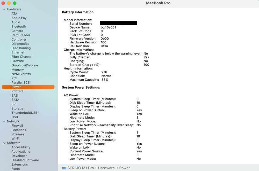Click the green zoom window button
This screenshot has width=259, height=171.
[x=15, y=3]
